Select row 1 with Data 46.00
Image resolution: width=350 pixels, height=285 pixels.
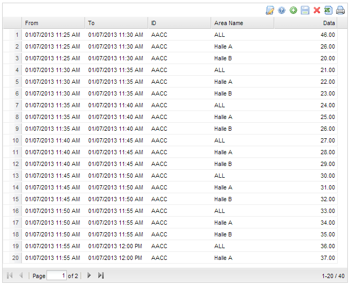click(x=170, y=35)
